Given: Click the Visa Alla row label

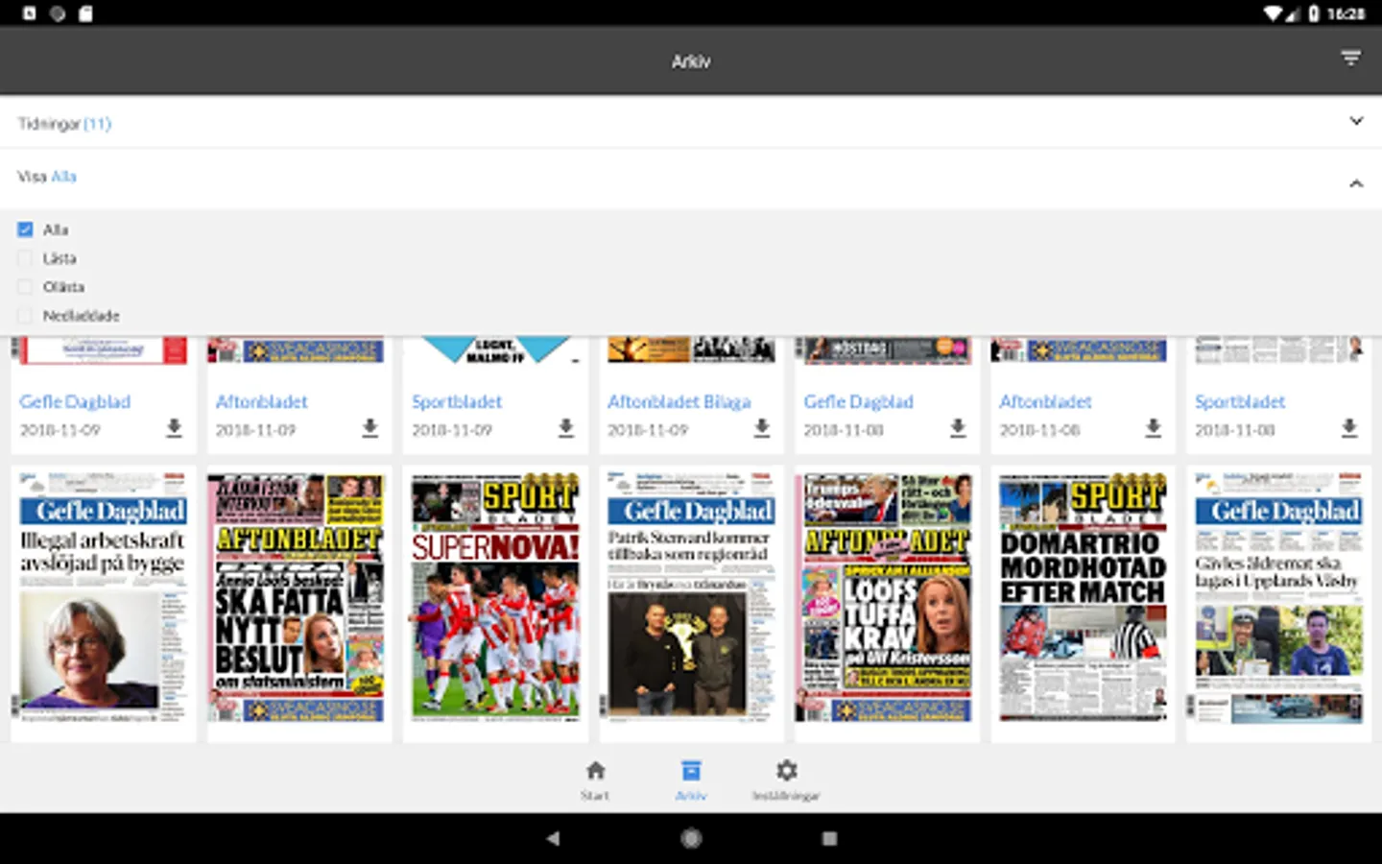Looking at the screenshot, I should tap(47, 177).
